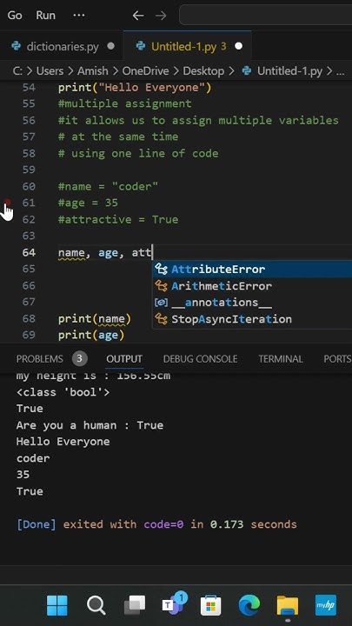Click the forward navigation arrow
Image resolution: width=352 pixels, height=626 pixels.
[161, 16]
